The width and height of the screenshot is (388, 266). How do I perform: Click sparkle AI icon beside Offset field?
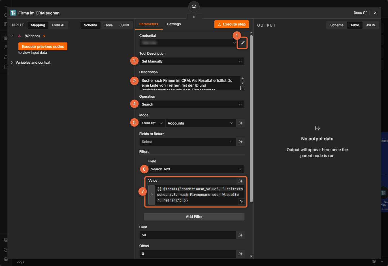(x=240, y=254)
